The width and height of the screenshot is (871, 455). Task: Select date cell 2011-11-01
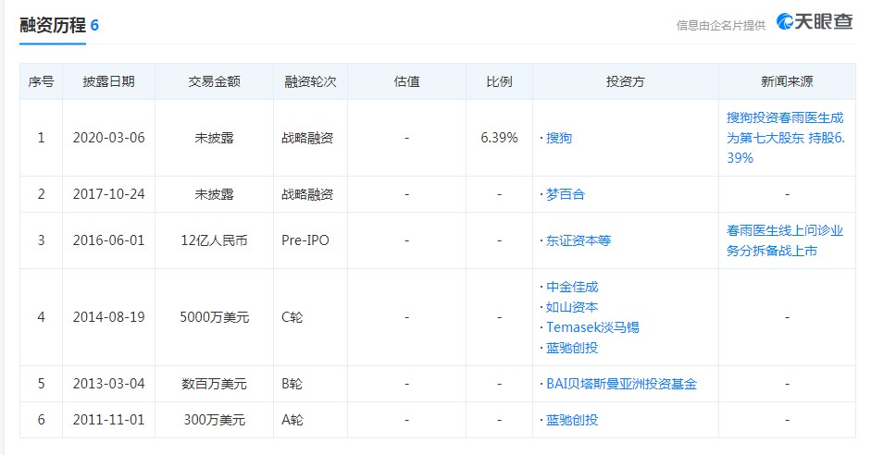(109, 420)
